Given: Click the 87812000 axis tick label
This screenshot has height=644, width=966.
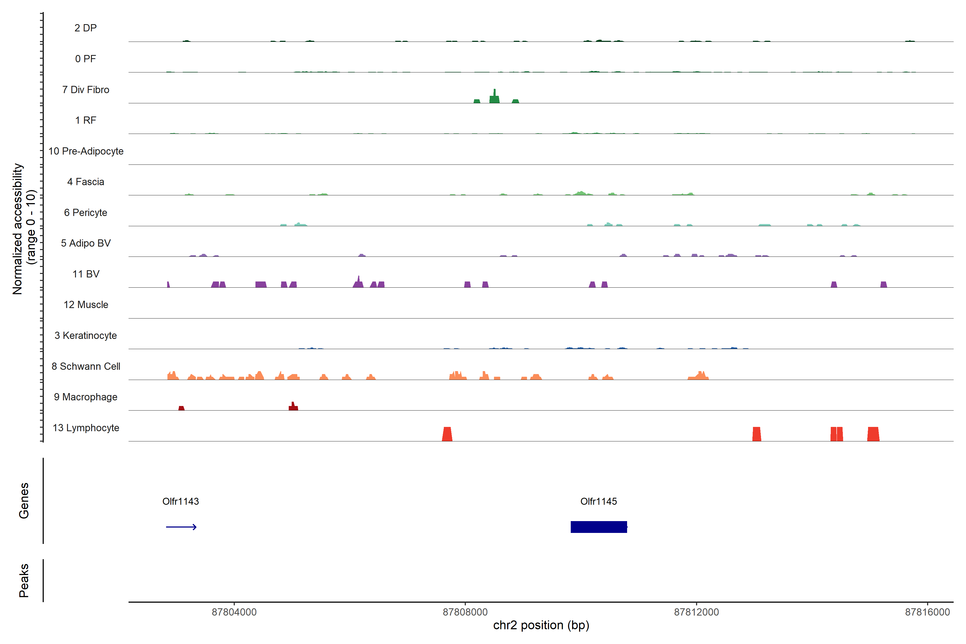Looking at the screenshot, I should pos(696,612).
